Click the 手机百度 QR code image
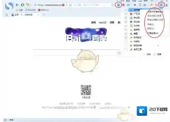Viewport: 170px width, 122px height. coord(86,90)
